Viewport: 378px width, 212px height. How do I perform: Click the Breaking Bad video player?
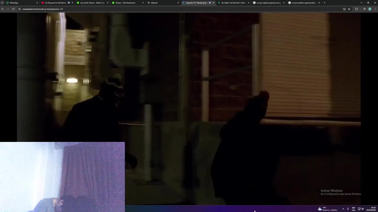189,109
